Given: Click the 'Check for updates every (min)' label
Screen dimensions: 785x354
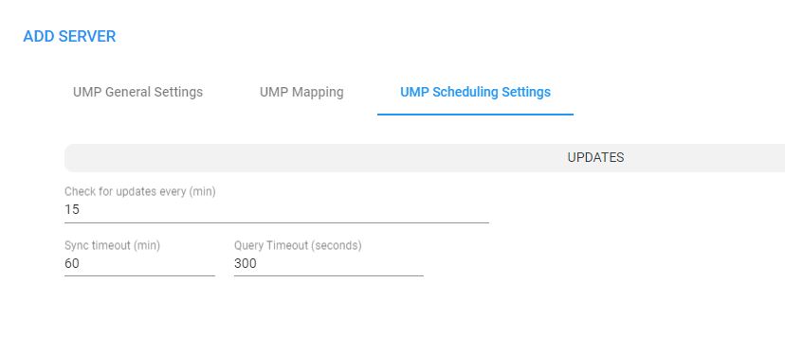Looking at the screenshot, I should [140, 191].
